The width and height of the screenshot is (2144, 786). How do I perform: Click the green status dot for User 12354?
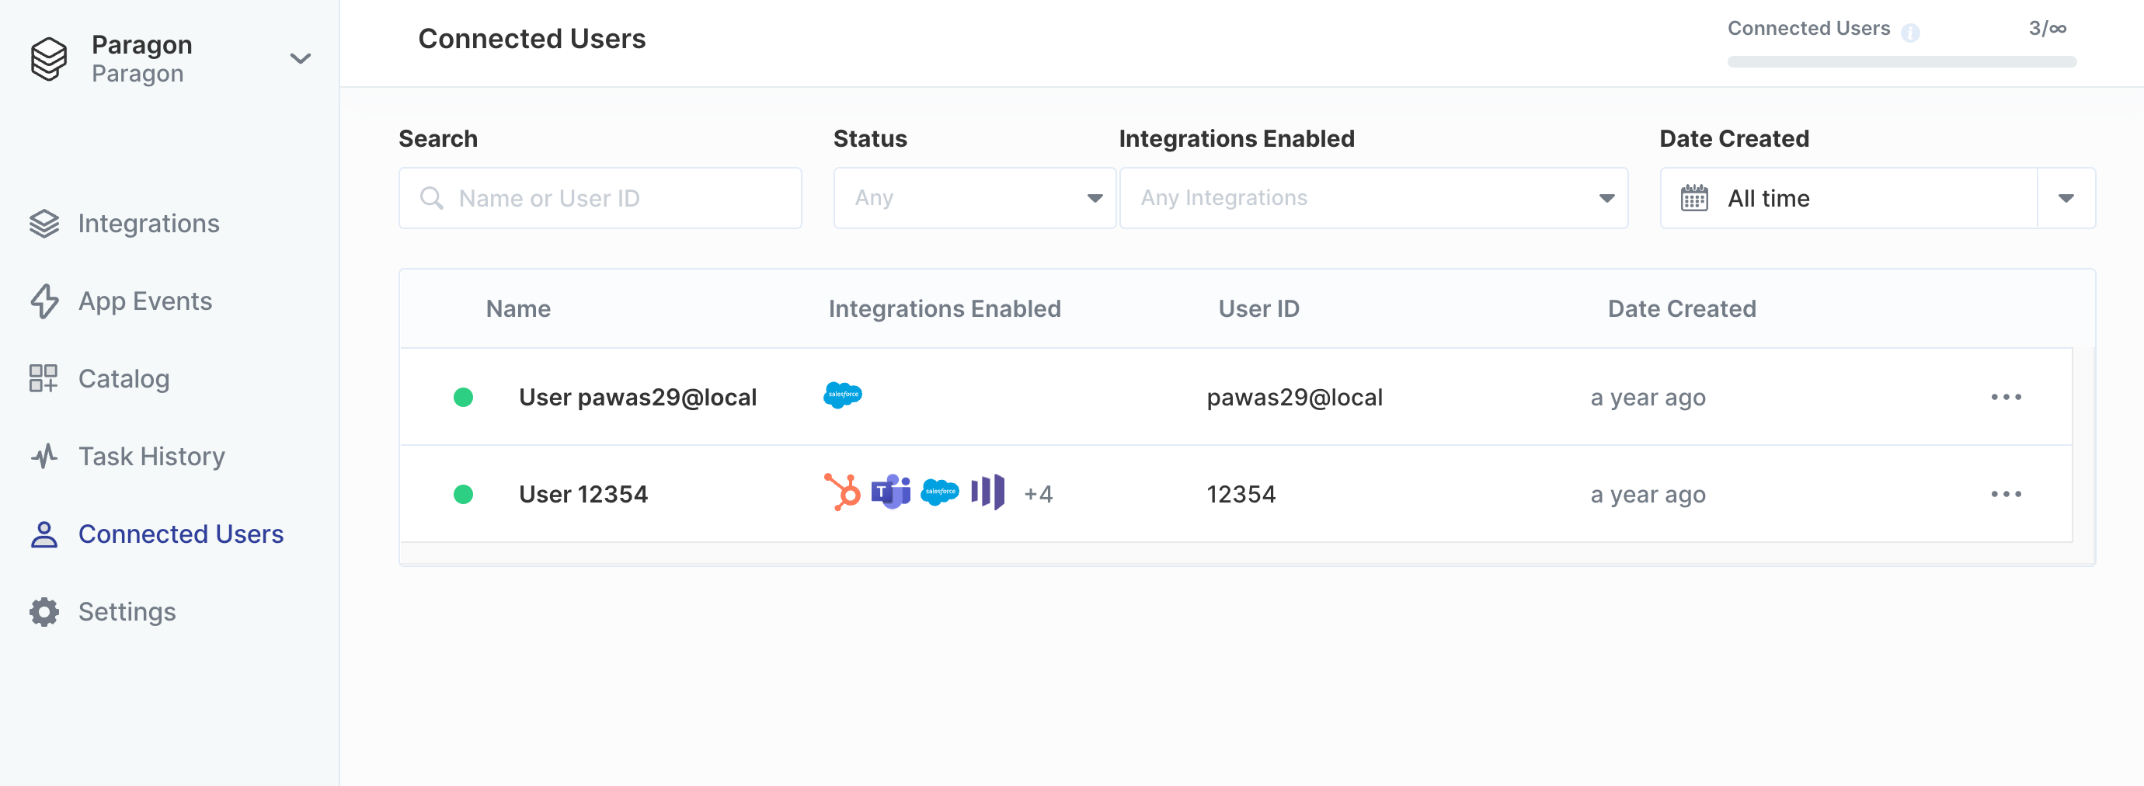(x=463, y=495)
